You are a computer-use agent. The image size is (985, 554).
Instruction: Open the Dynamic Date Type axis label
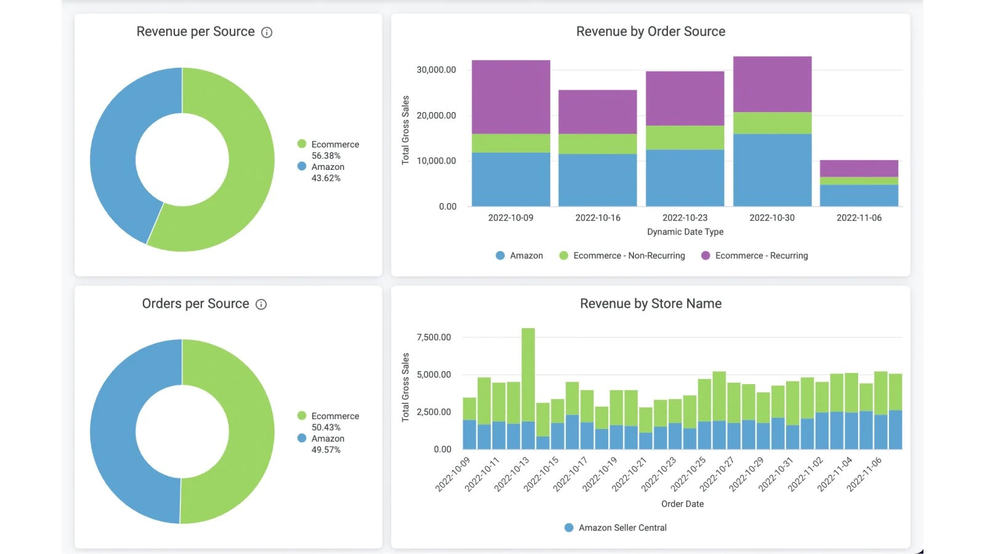[685, 232]
